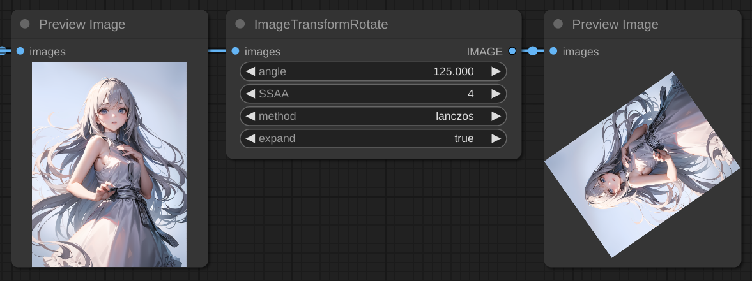Switch to previous method option

[x=250, y=116]
